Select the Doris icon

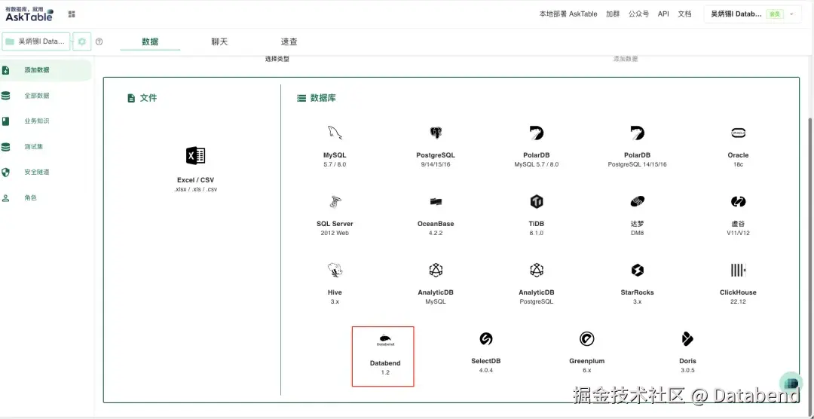click(x=687, y=339)
